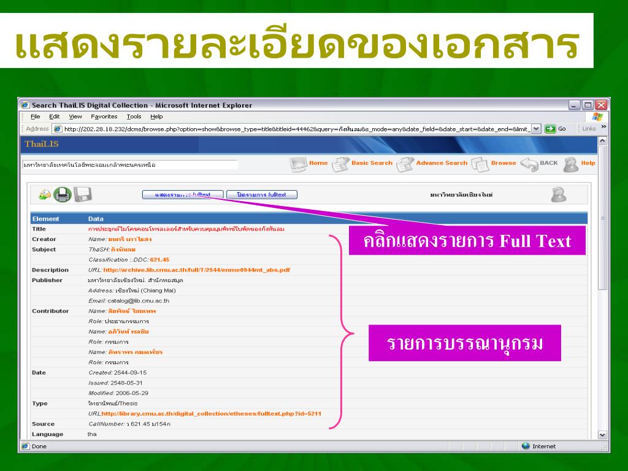Click the address bar URL field
The image size is (628, 471).
coord(296,129)
